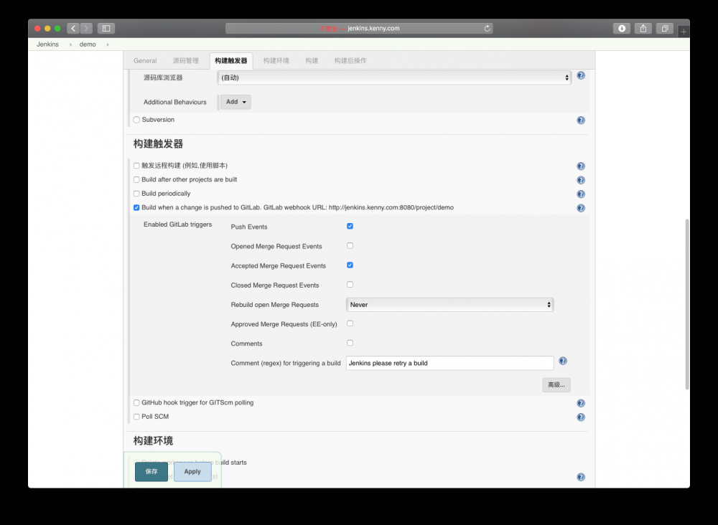
Task: Click Safari address bar jenkins.kenny.com
Action: 359,29
